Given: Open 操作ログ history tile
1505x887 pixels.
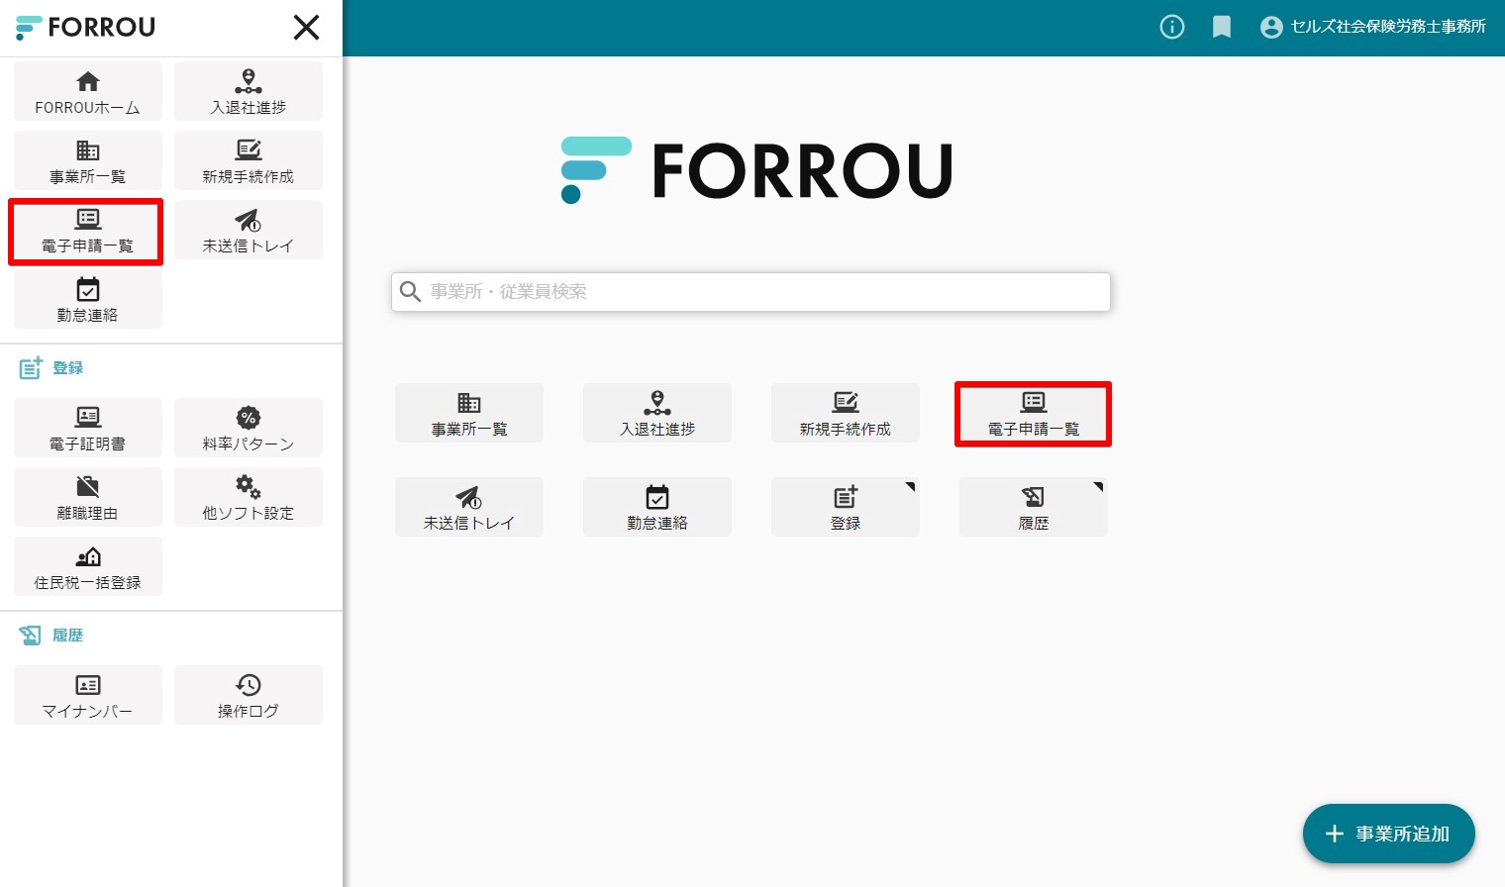Looking at the screenshot, I should [249, 695].
